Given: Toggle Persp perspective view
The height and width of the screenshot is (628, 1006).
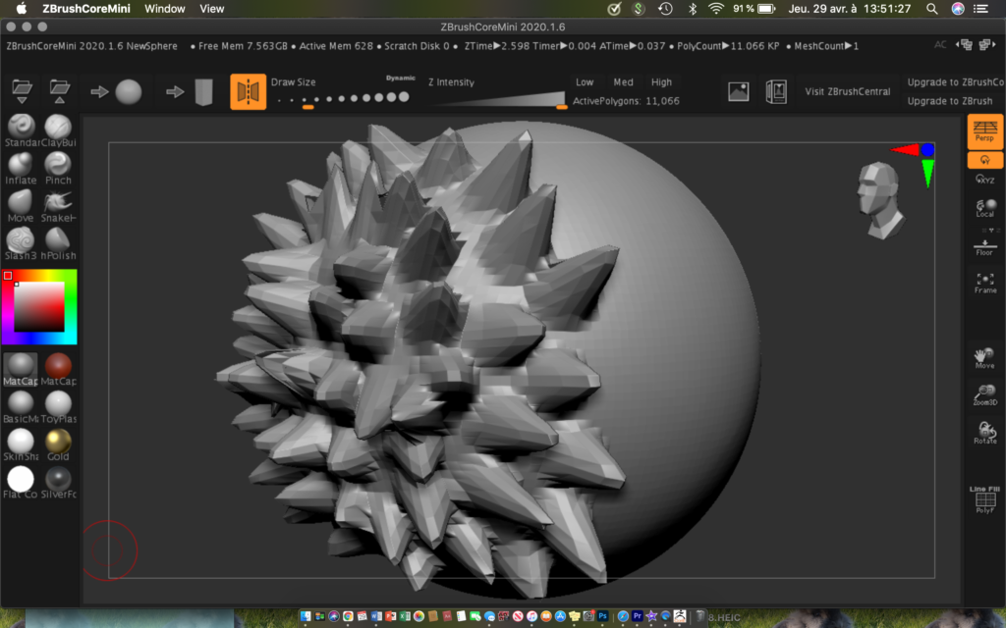Looking at the screenshot, I should click(x=984, y=131).
